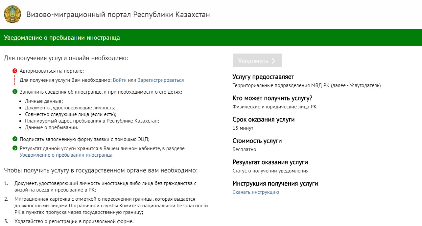Click green step 2 icon beside ЭЦП signing

pos(15,139)
